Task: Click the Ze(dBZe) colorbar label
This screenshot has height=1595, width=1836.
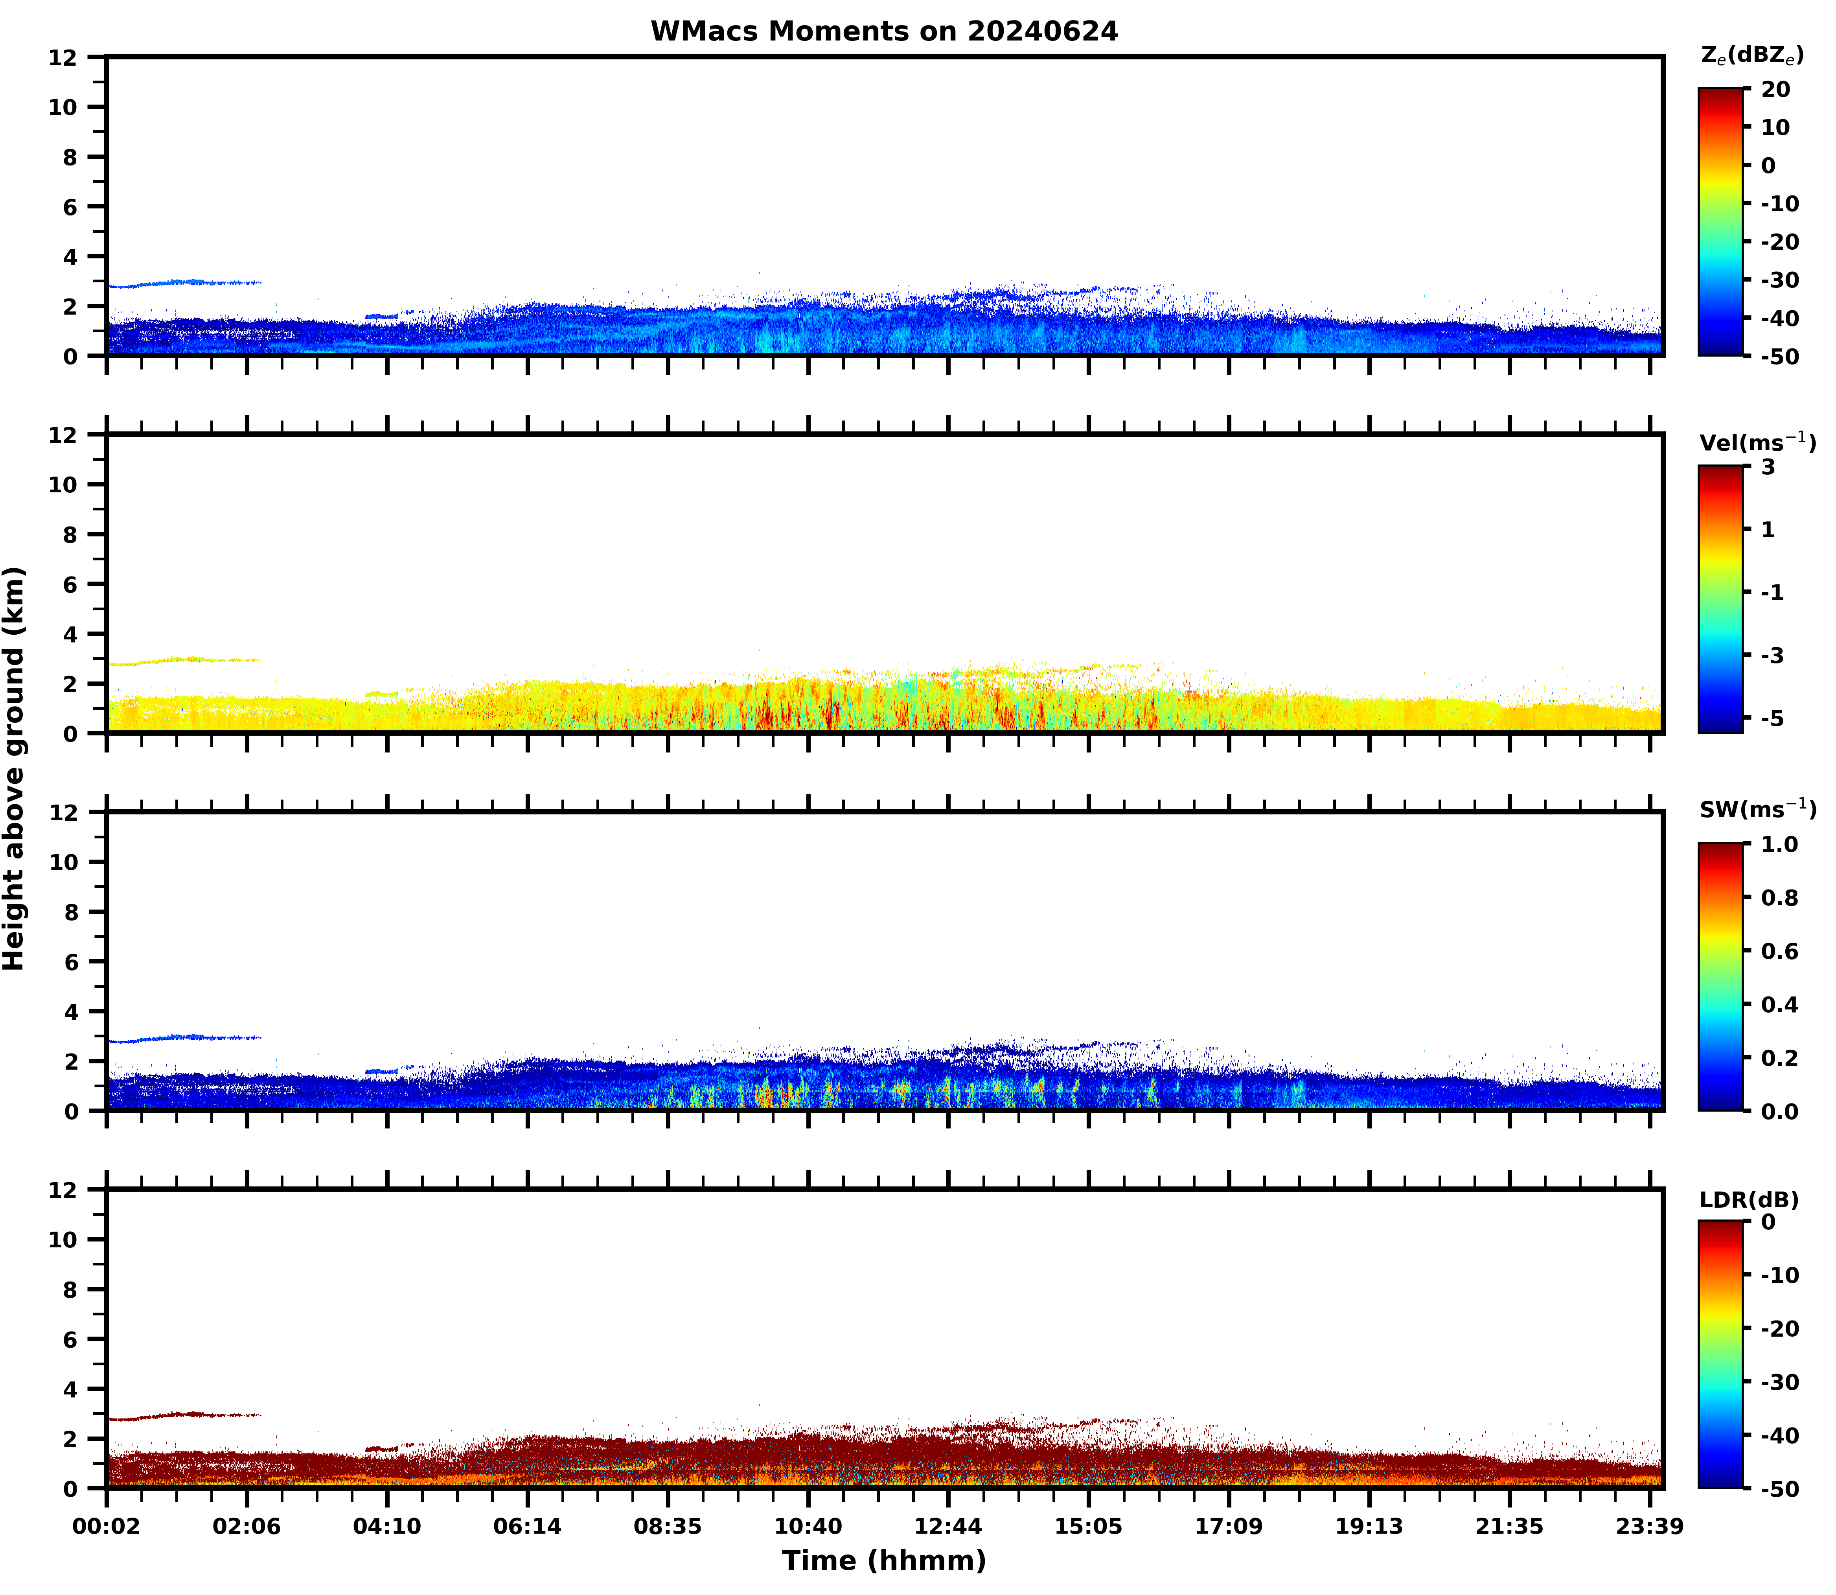Action: pos(1751,55)
